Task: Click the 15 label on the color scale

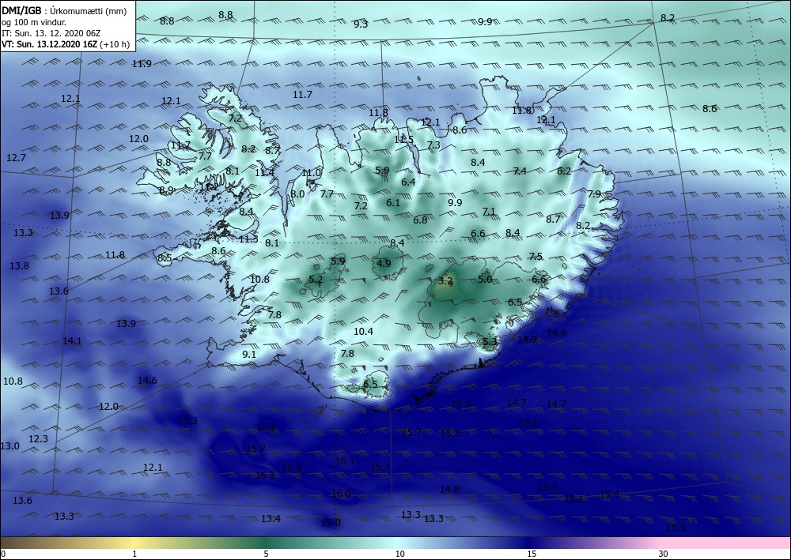Action: point(532,554)
